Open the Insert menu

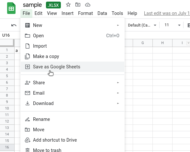[x=68, y=13]
